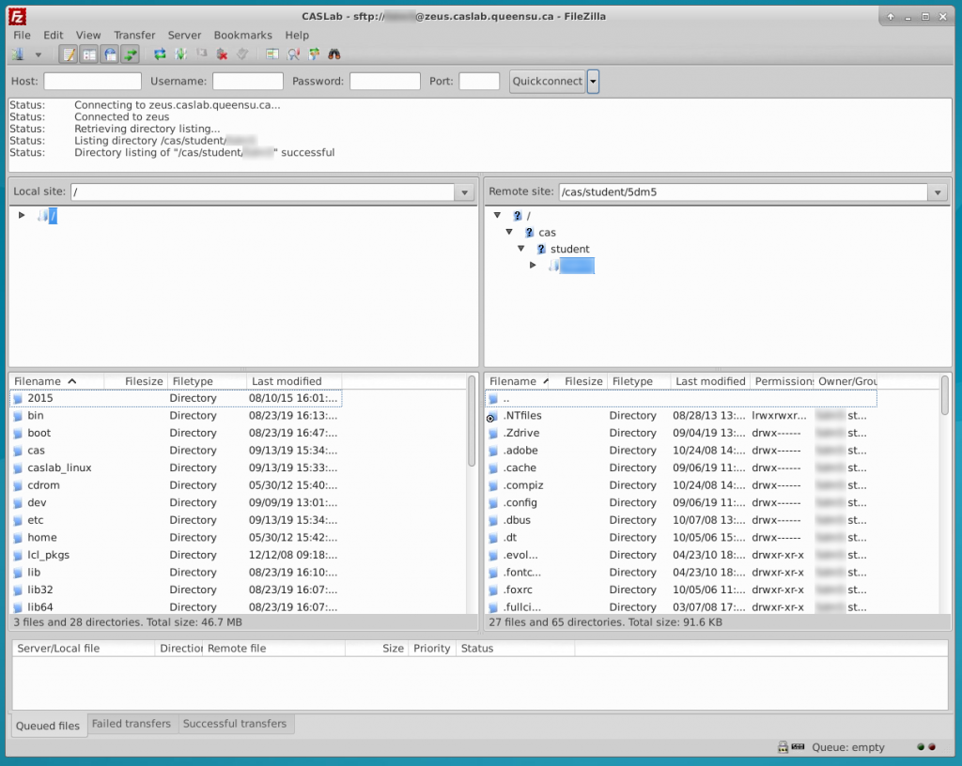Open the Transfer menu
Screen dimensions: 962x766
134,35
